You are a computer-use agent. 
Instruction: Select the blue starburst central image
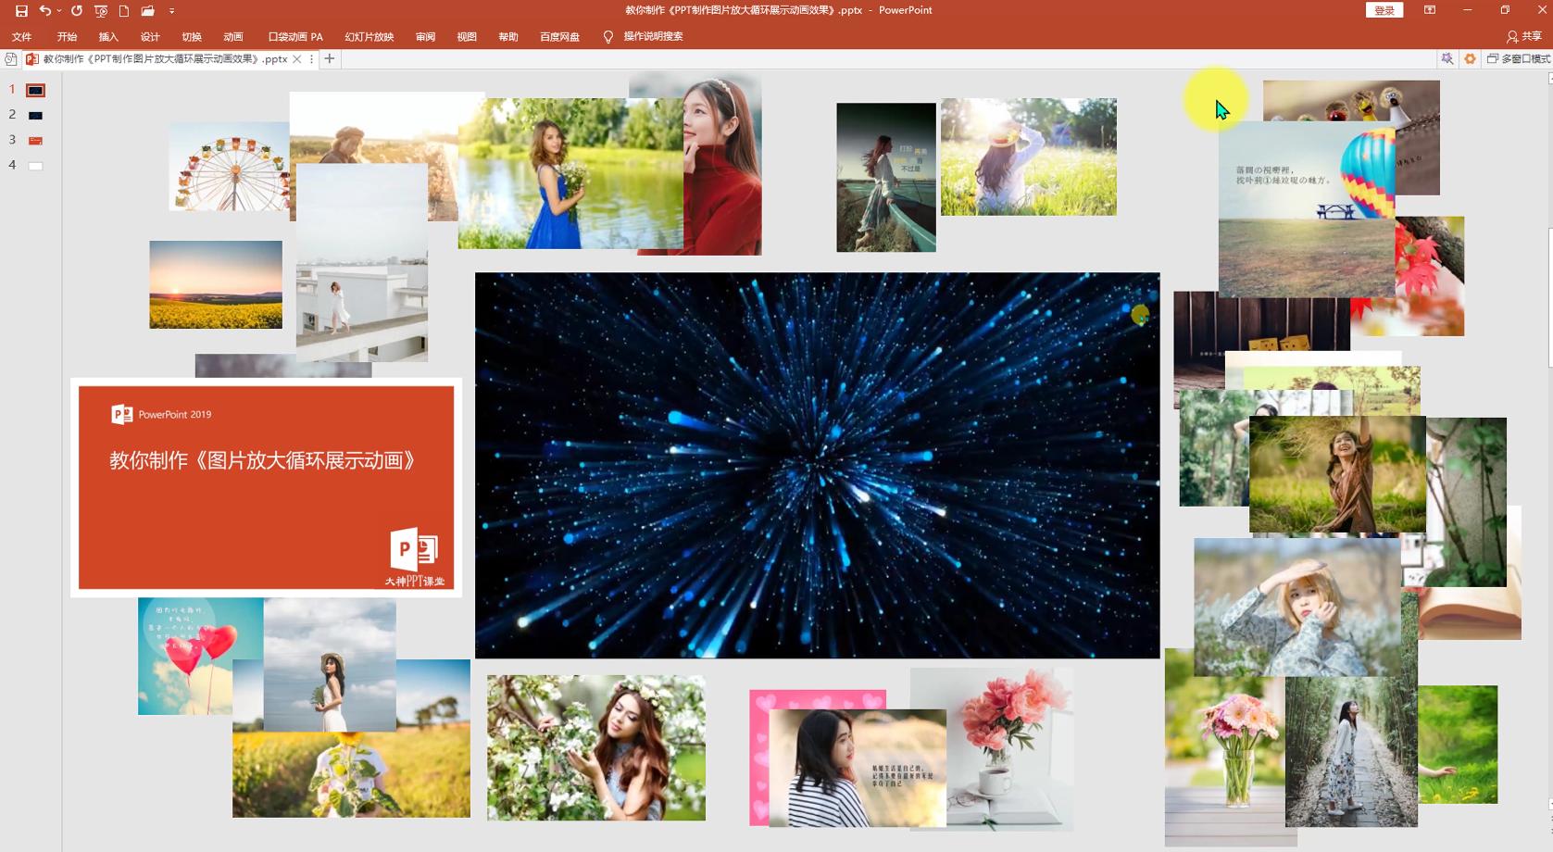click(x=817, y=465)
